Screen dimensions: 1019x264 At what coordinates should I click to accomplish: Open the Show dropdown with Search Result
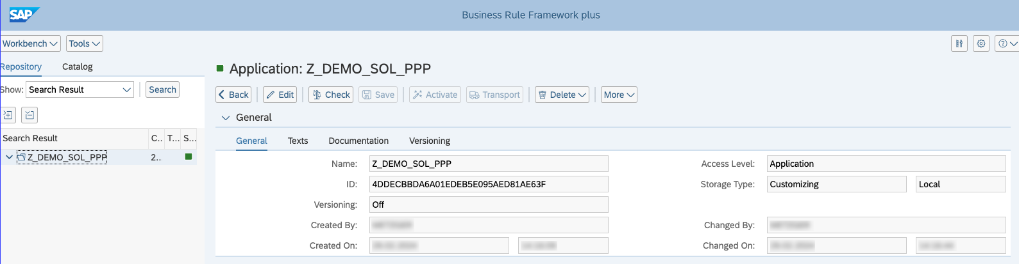[x=80, y=89]
